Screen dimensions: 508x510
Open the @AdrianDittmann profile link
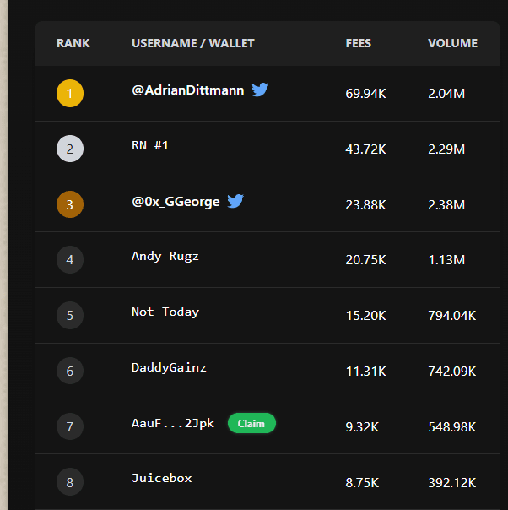coord(188,90)
